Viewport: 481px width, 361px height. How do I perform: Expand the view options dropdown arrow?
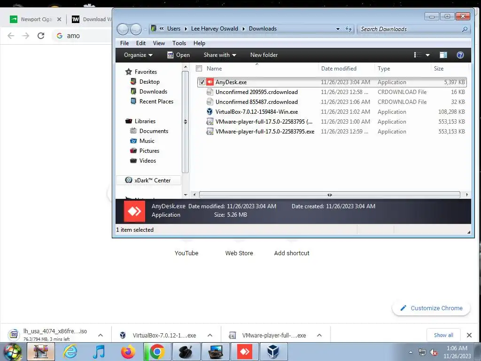(x=427, y=55)
